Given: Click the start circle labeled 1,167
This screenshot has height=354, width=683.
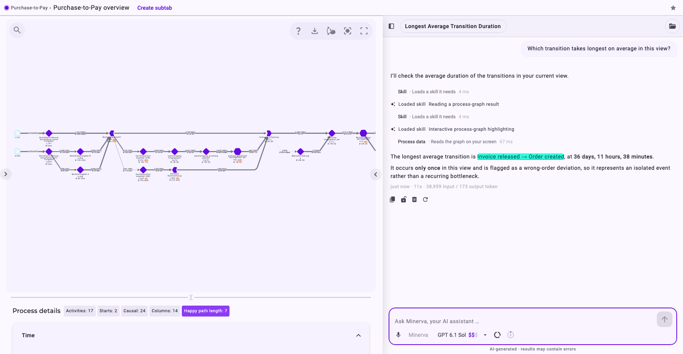Looking at the screenshot, I should click(17, 133).
